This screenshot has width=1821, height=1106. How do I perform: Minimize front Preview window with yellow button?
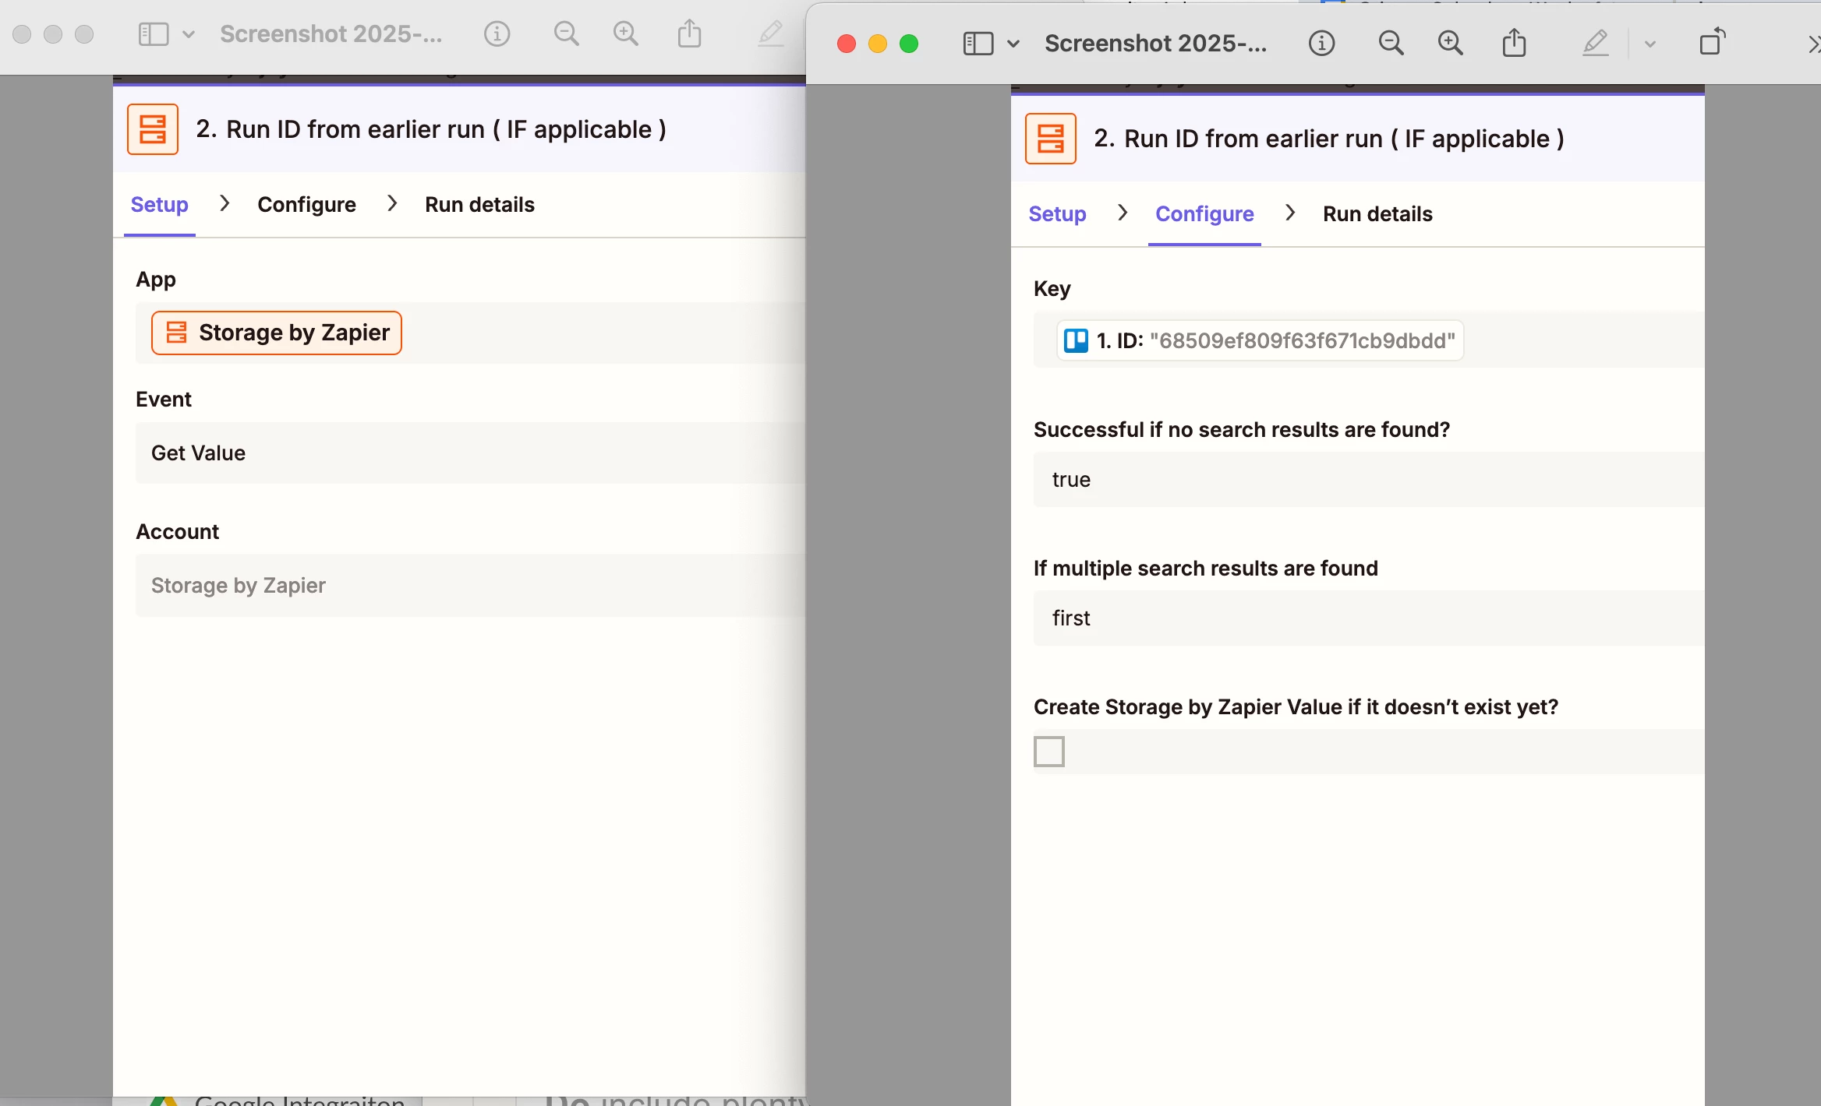[878, 44]
